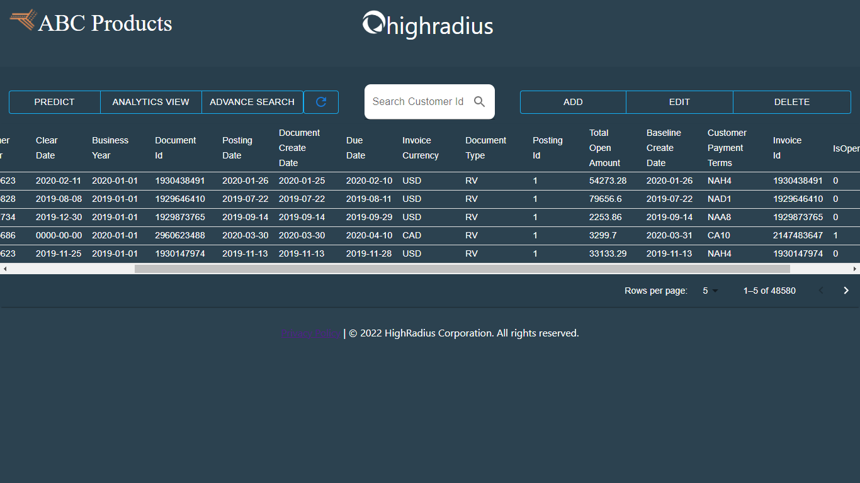The width and height of the screenshot is (860, 483).
Task: Expand the rows-per-page options showing 5
Action: click(x=710, y=291)
